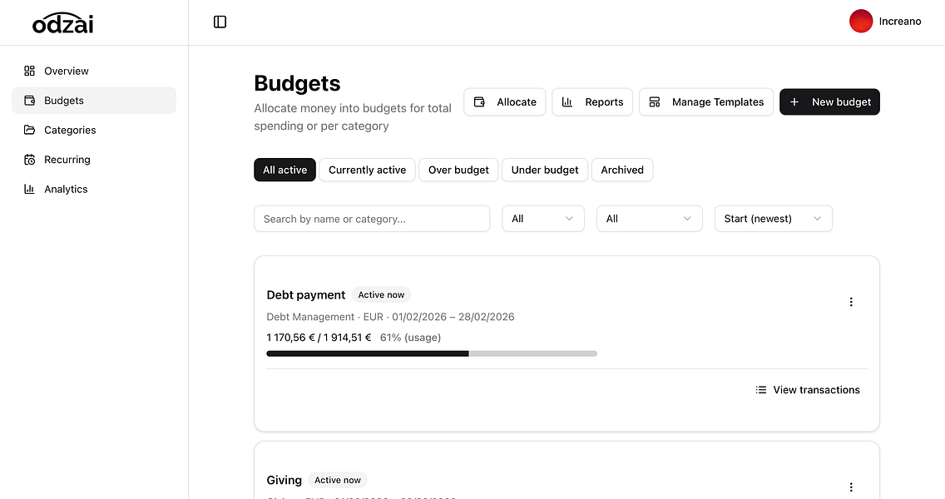
Task: Click the Debt payment budget title
Action: click(305, 294)
